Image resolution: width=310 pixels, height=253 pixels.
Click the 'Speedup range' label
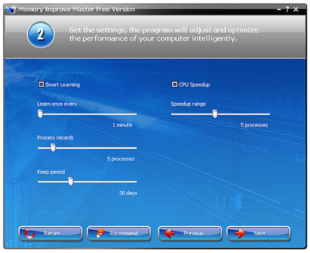click(188, 104)
